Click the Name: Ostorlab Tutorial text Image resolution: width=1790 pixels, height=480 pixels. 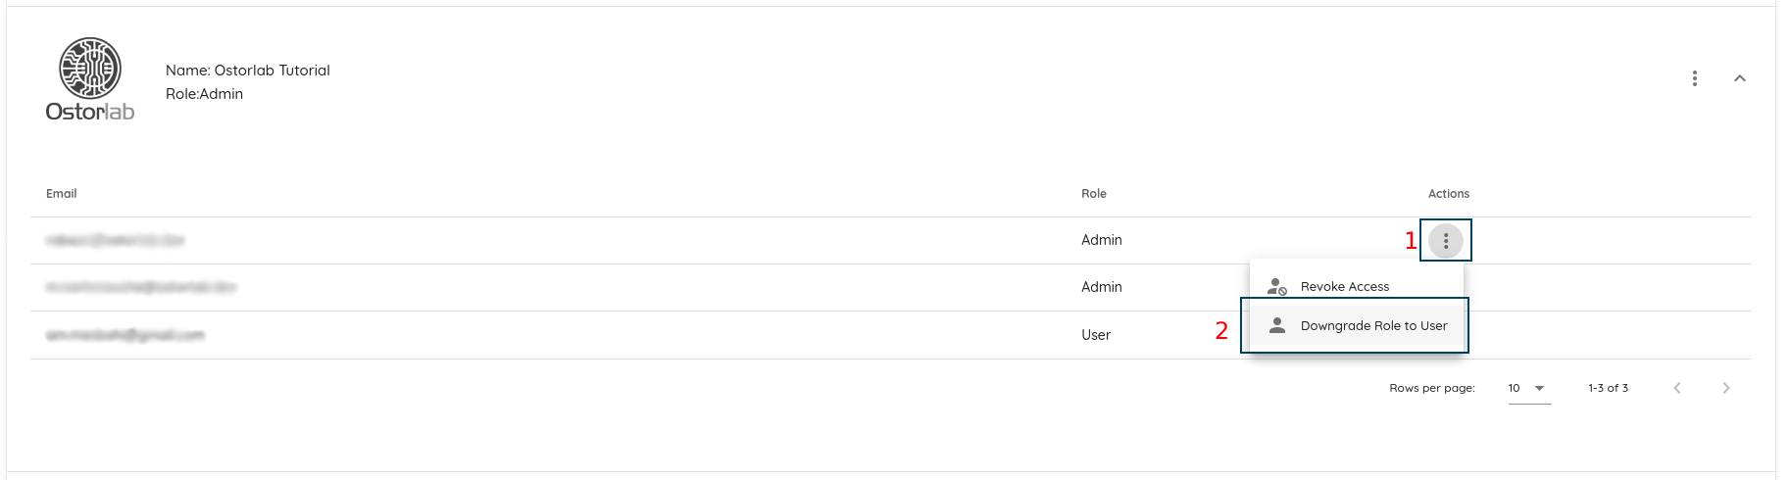point(248,71)
